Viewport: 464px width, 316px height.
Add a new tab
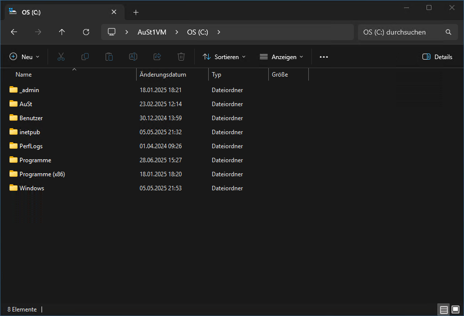(136, 12)
